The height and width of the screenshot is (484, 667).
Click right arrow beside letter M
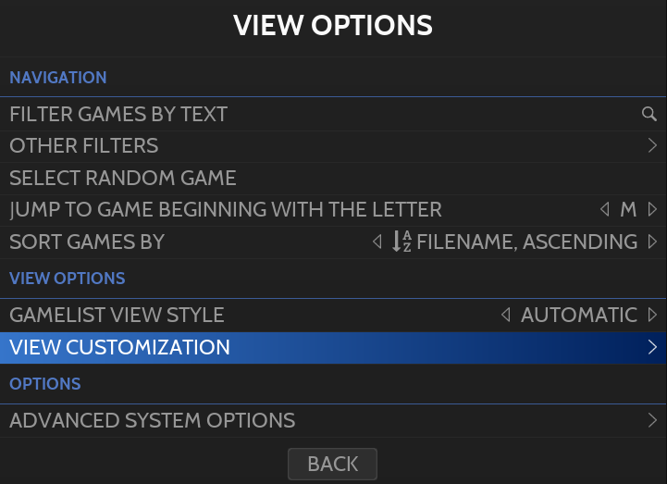tap(652, 209)
